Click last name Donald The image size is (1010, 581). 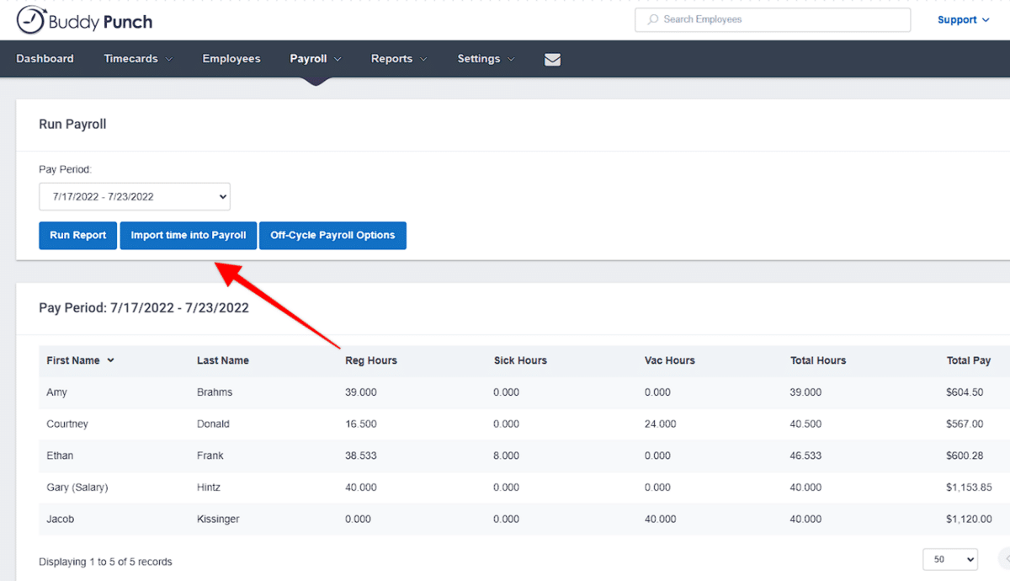pos(213,424)
